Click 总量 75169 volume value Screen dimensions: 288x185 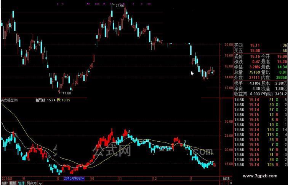(x=254, y=72)
